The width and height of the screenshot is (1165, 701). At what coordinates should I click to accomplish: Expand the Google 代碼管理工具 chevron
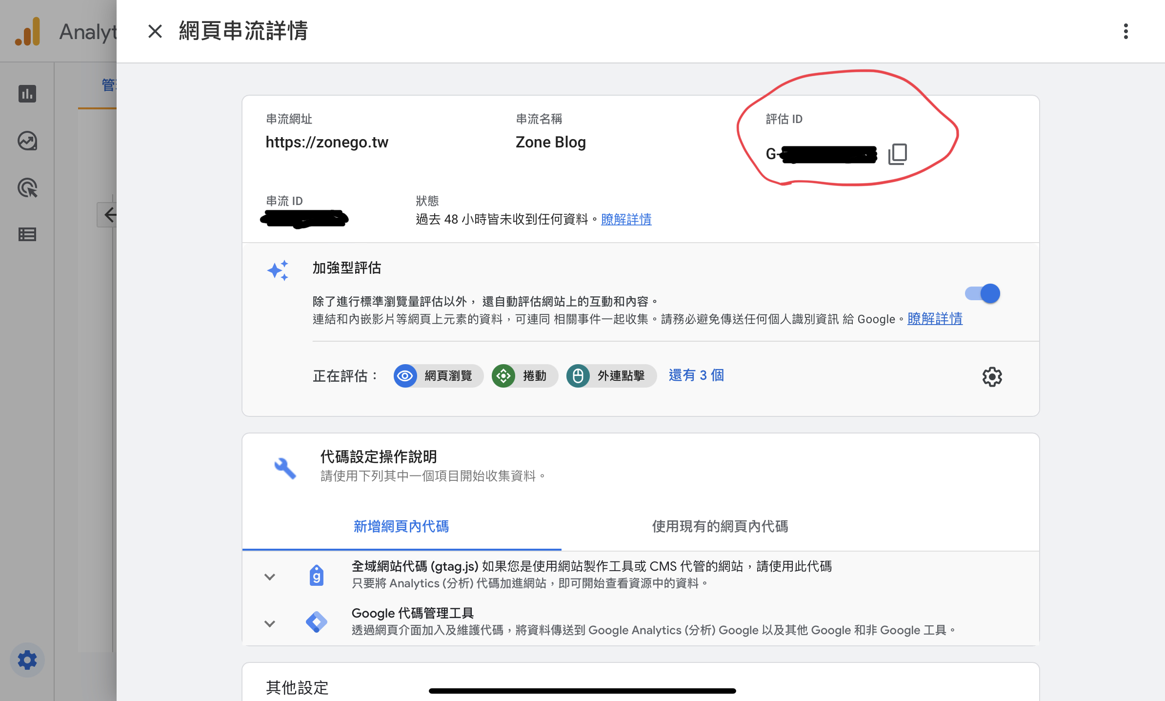click(x=270, y=623)
